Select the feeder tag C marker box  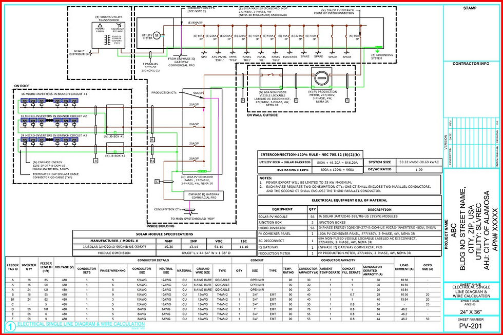click(157, 182)
